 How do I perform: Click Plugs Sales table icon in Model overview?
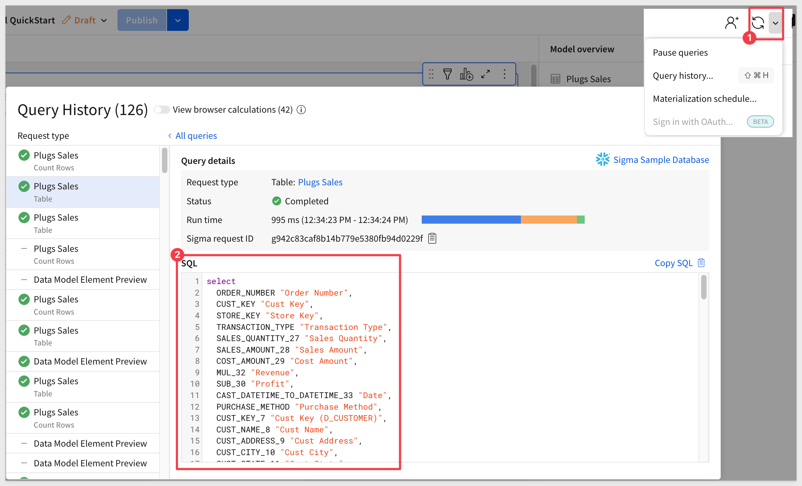click(555, 79)
